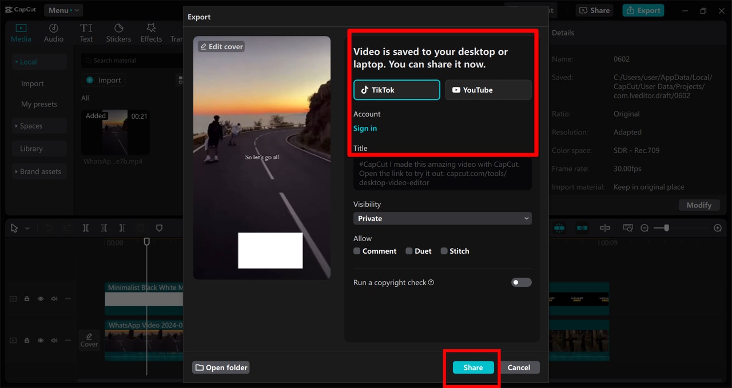Open more options for Minimalist Black White track
Screen dimensions: 732x388
coord(68,299)
